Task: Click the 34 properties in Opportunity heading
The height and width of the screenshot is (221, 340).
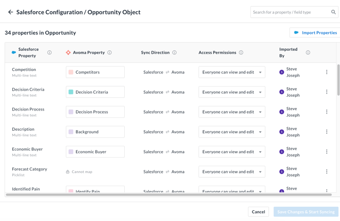Action: click(x=40, y=33)
